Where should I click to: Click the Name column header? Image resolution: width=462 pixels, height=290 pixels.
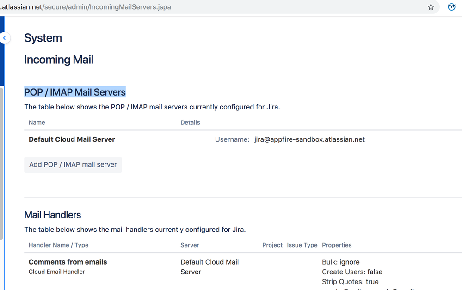click(x=37, y=122)
